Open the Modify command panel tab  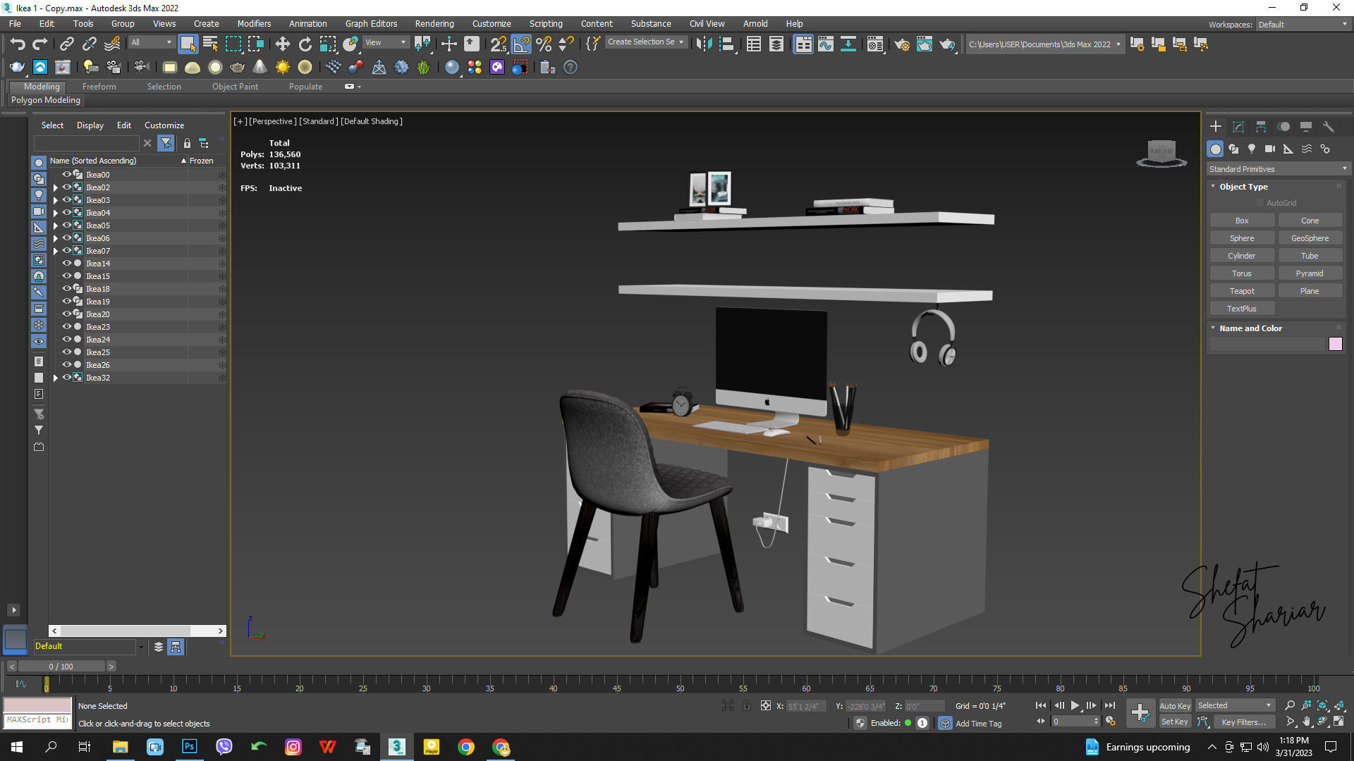(1238, 127)
